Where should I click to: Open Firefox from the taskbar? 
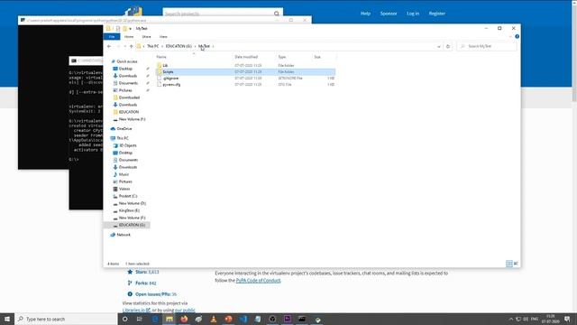click(184, 319)
